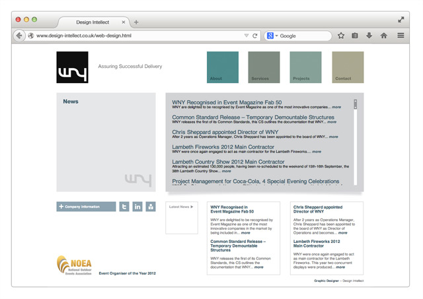Show bookmarks list icon in toolbar
This screenshot has height=299, width=423.
pyautogui.click(x=355, y=36)
